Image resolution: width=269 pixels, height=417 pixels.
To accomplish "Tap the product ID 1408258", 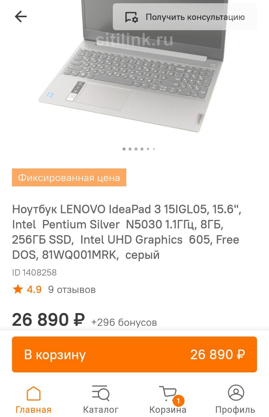I will pos(34,273).
